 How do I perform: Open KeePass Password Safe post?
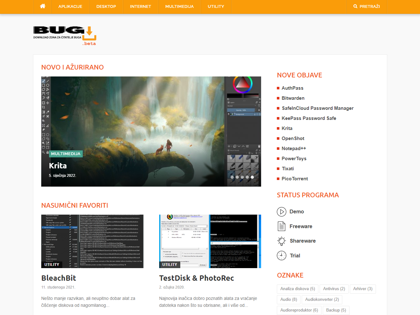(309, 118)
